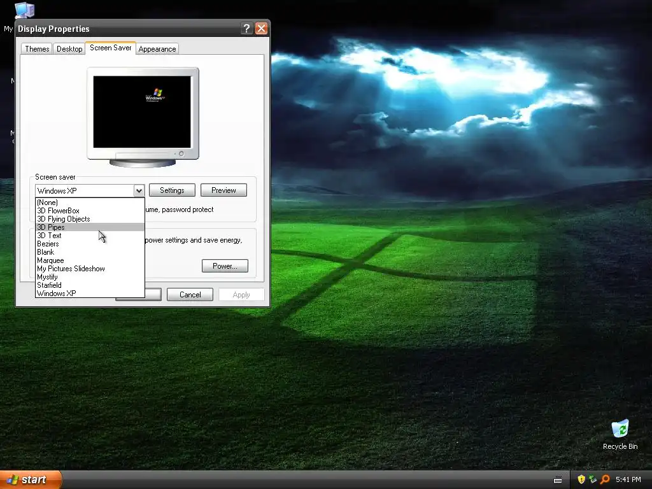Click the Safely Remove Hardware tray icon
Screen dimensions: 652x489
tap(593, 479)
